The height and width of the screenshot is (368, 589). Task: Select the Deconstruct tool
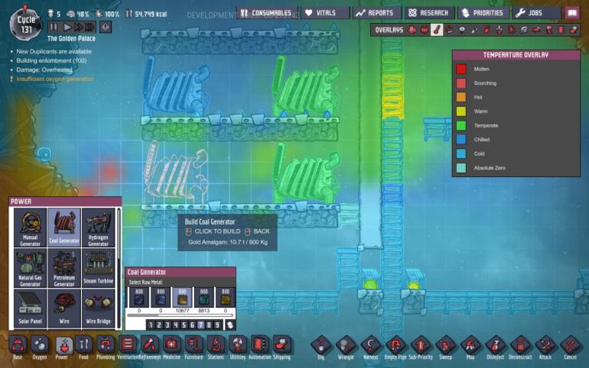pyautogui.click(x=520, y=347)
